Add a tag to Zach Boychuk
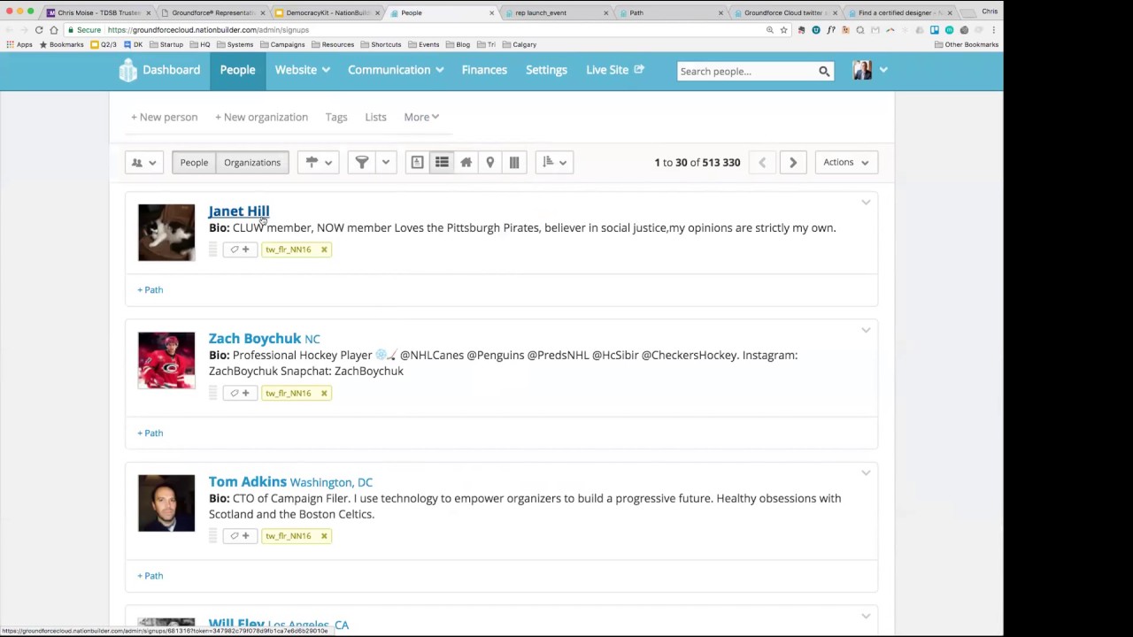This screenshot has width=1133, height=637. [239, 393]
